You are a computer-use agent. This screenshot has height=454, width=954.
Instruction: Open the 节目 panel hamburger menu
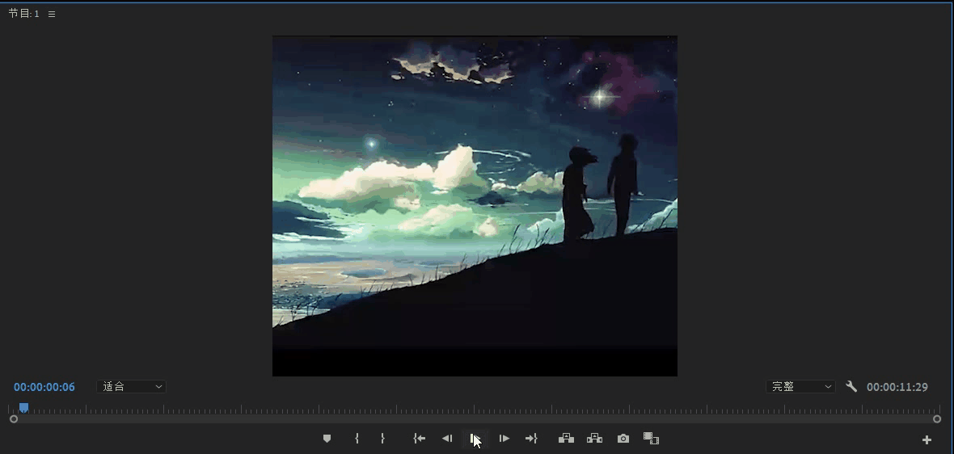[52, 14]
